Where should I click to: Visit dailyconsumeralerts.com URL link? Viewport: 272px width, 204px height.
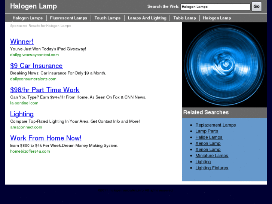click(33, 79)
